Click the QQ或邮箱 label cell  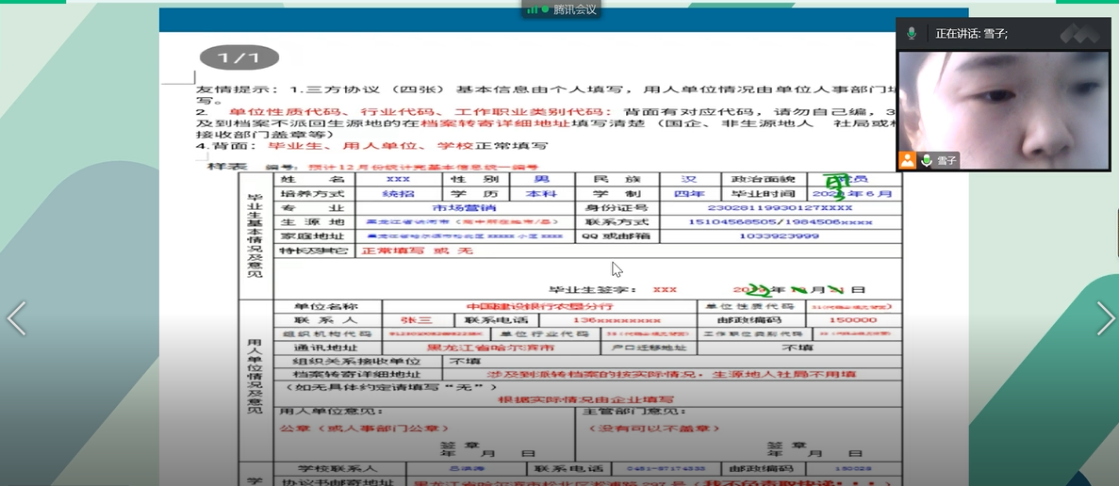pos(617,236)
